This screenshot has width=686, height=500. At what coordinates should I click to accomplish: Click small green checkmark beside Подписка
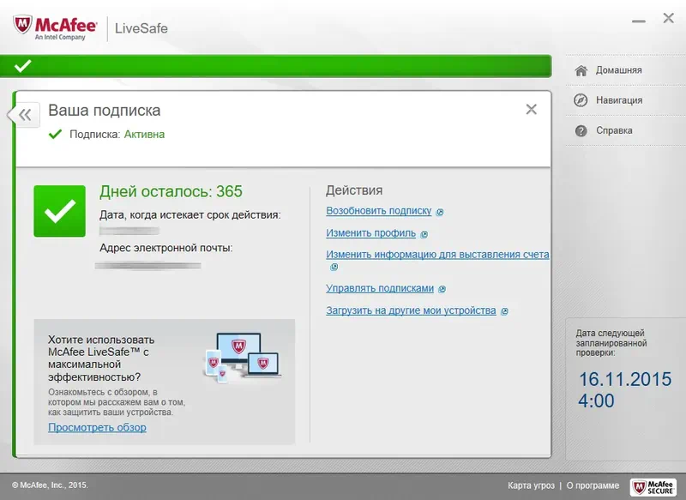(55, 134)
